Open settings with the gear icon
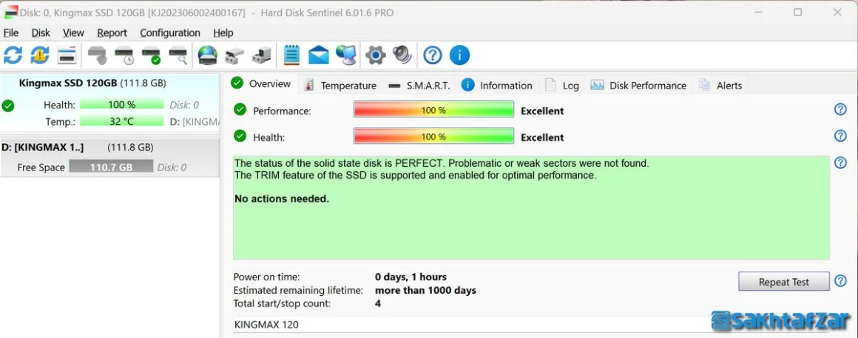Viewport: 858px width, 338px height. coord(376,55)
